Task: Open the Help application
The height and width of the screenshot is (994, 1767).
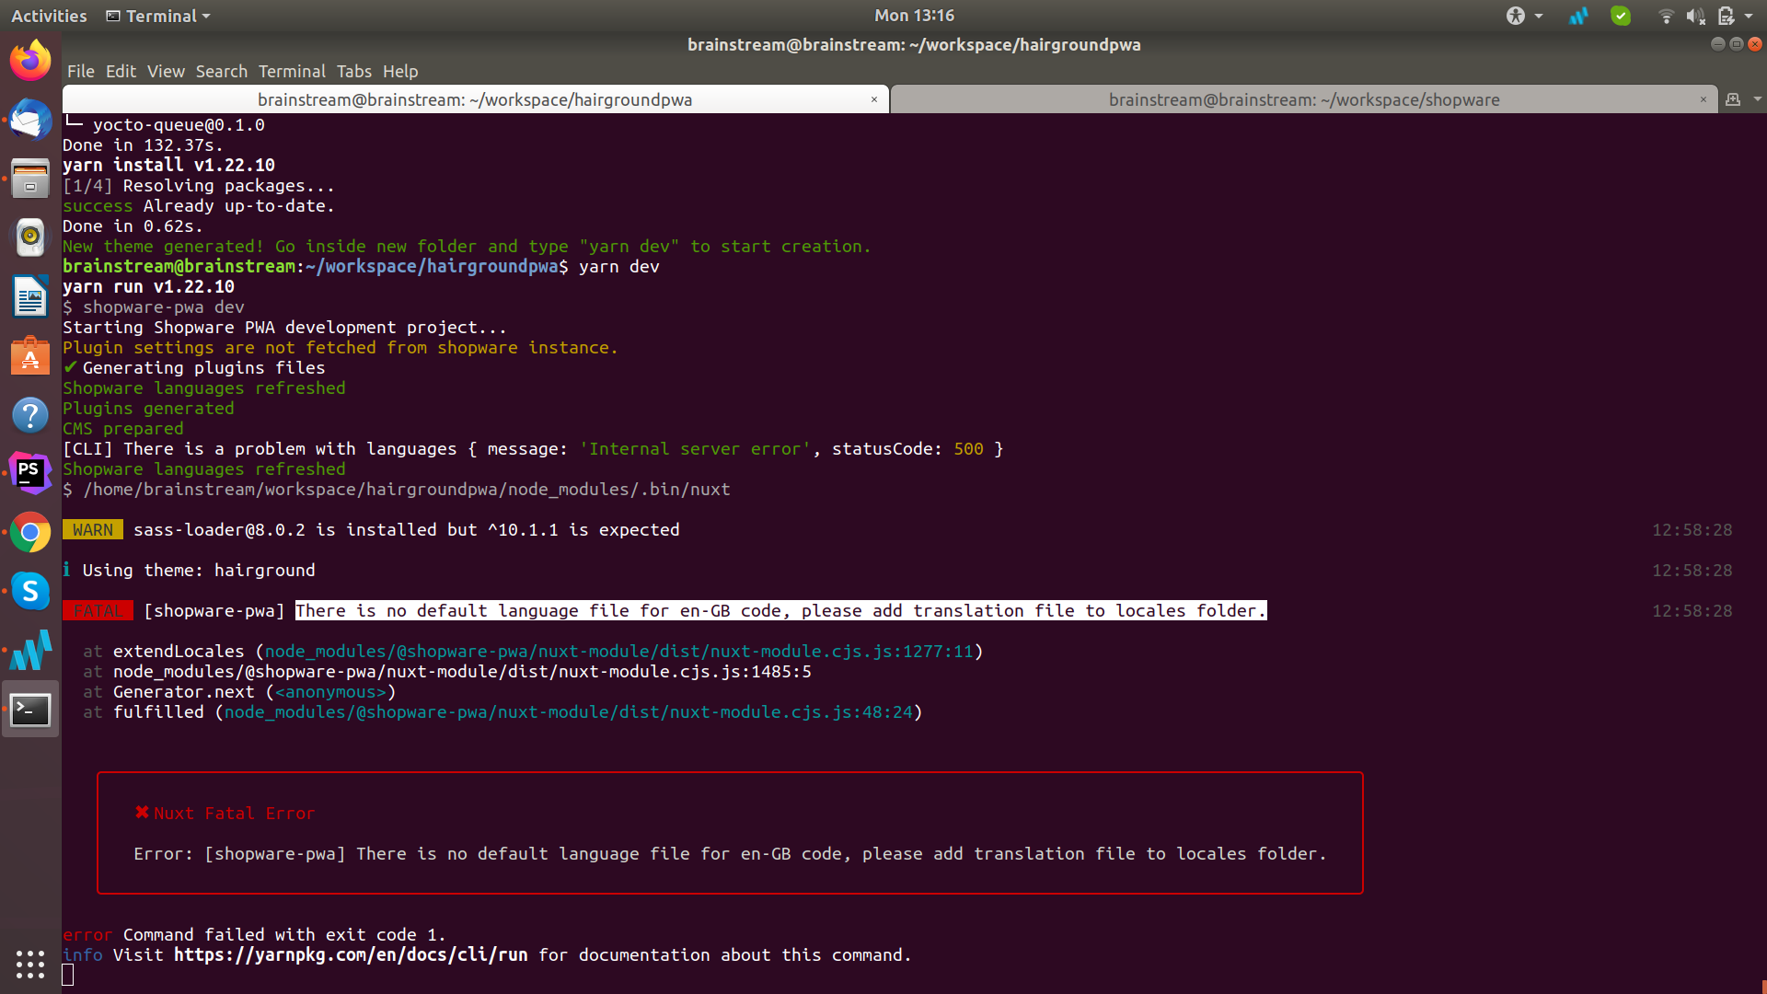Action: [30, 414]
